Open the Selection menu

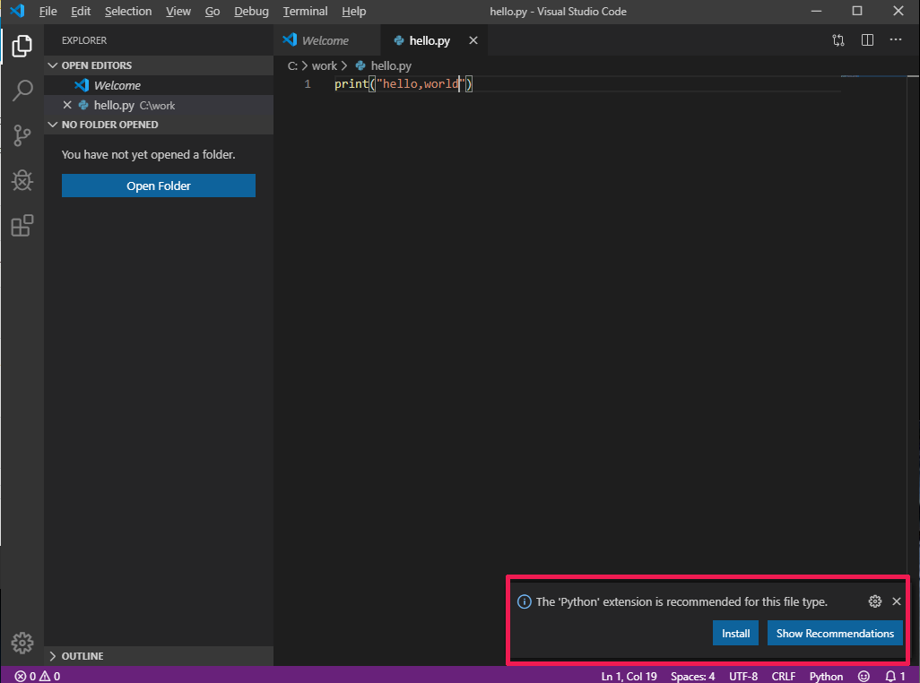click(x=128, y=11)
